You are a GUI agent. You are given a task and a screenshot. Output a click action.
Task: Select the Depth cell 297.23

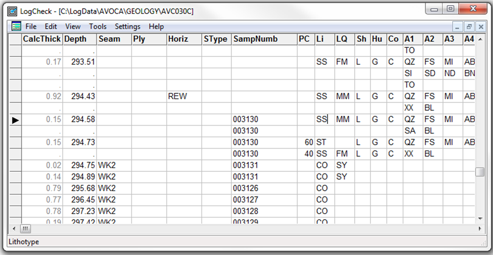pos(80,211)
